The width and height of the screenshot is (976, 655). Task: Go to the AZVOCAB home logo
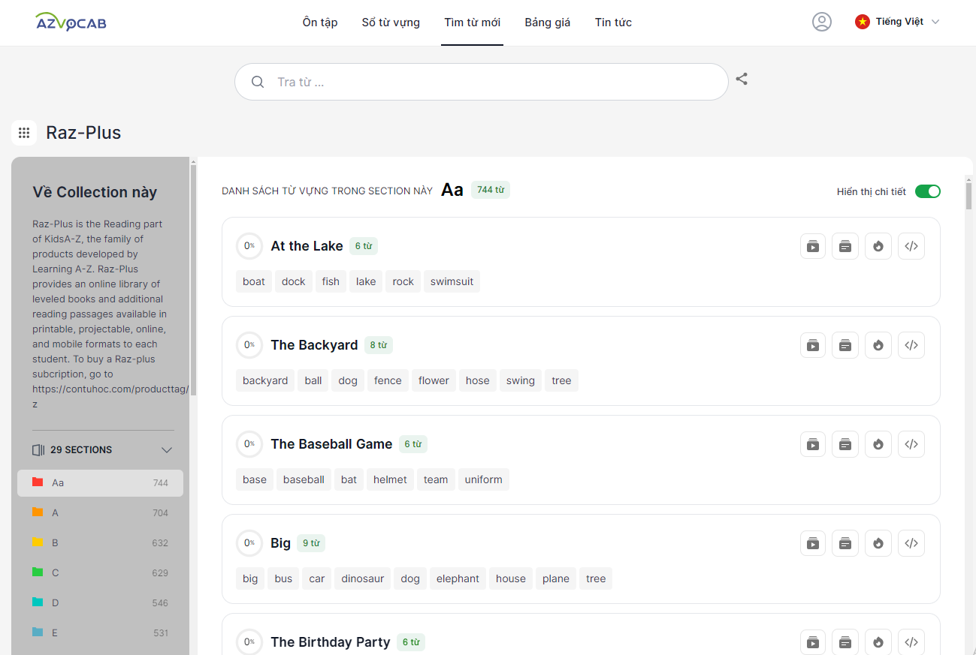coord(71,22)
